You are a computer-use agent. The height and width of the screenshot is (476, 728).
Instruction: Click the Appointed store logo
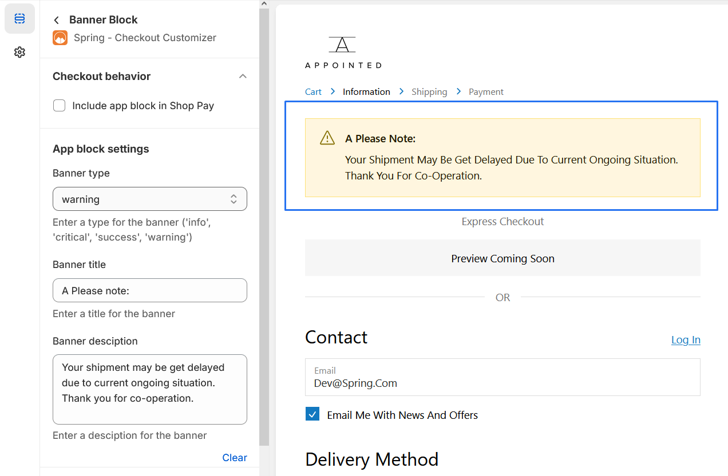343,53
